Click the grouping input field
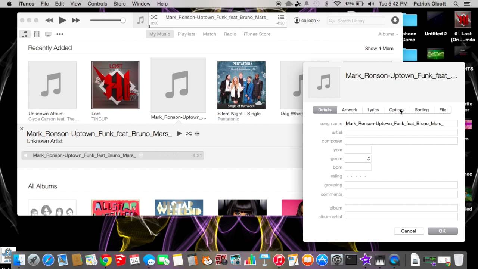The height and width of the screenshot is (269, 478). click(x=401, y=185)
